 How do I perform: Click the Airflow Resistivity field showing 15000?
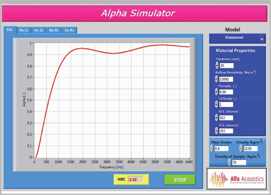(x=226, y=79)
